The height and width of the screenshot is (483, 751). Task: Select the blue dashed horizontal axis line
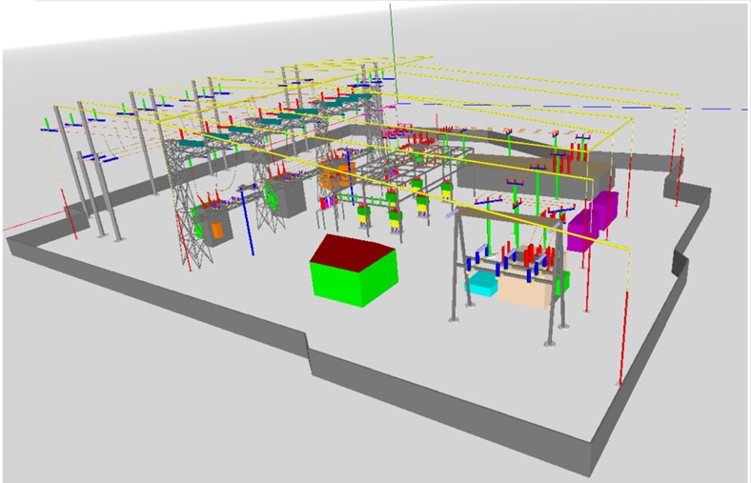pos(573,107)
